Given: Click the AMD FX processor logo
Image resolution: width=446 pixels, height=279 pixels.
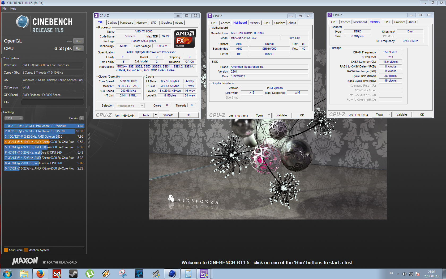Looking at the screenshot, I should 185,39.
